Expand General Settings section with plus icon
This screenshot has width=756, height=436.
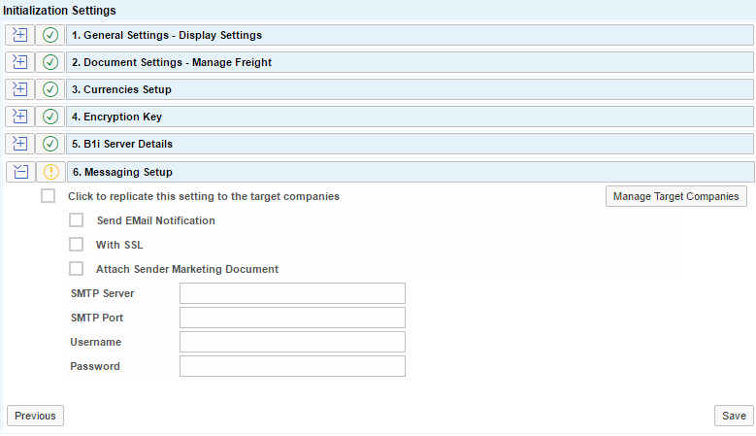(x=19, y=35)
